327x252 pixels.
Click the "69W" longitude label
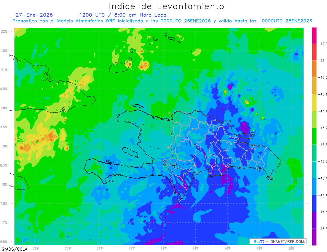[x=259, y=248]
